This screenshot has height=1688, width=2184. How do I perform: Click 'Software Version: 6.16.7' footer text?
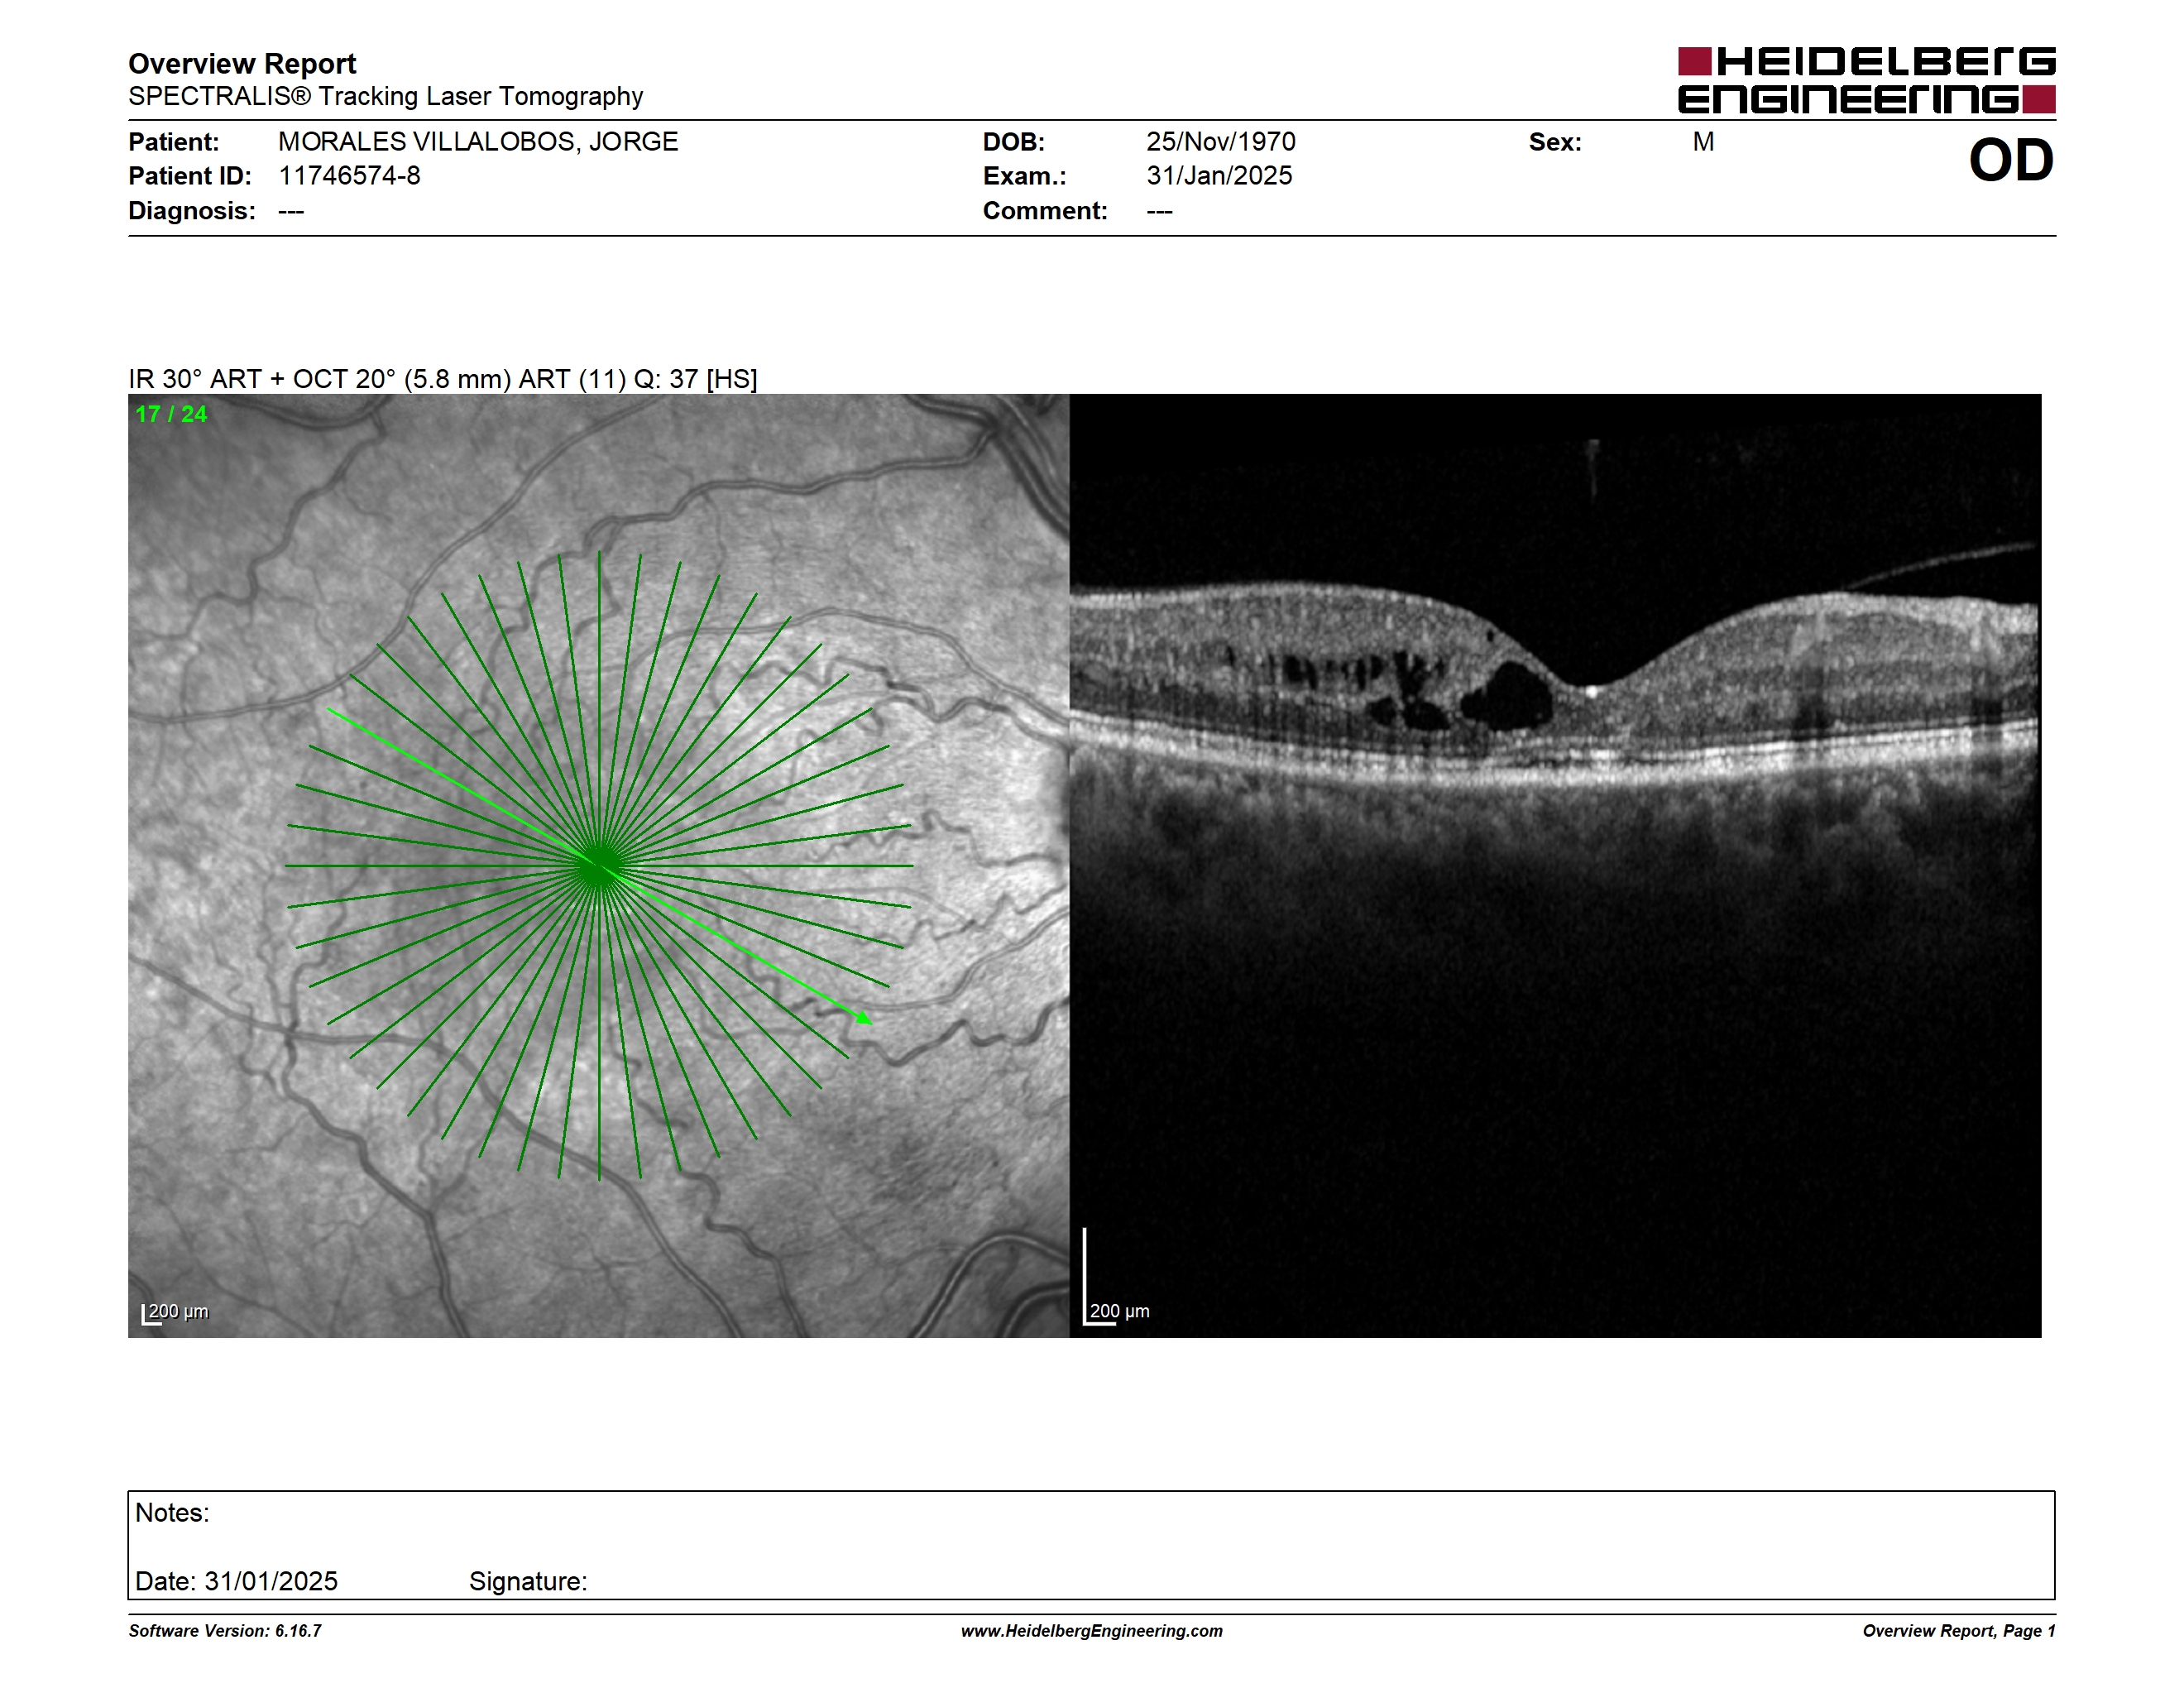click(225, 1631)
